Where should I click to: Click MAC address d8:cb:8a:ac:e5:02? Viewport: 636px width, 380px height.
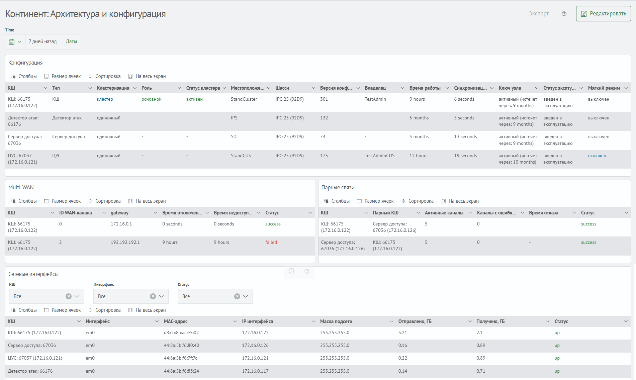(181, 333)
